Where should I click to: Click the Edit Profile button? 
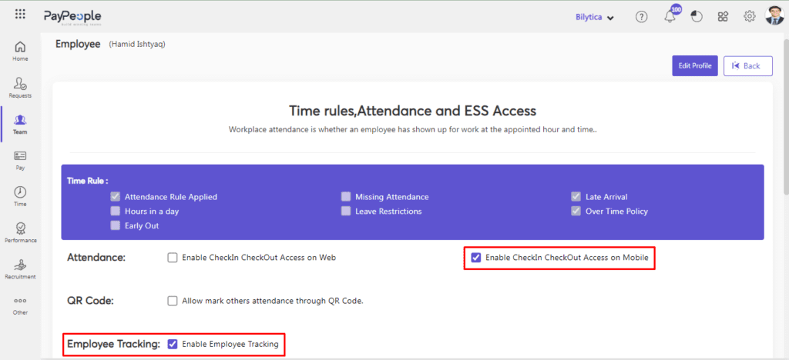[695, 65]
